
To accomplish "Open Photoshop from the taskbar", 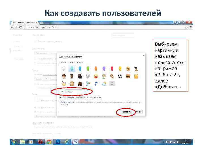I will (x=58, y=142).
